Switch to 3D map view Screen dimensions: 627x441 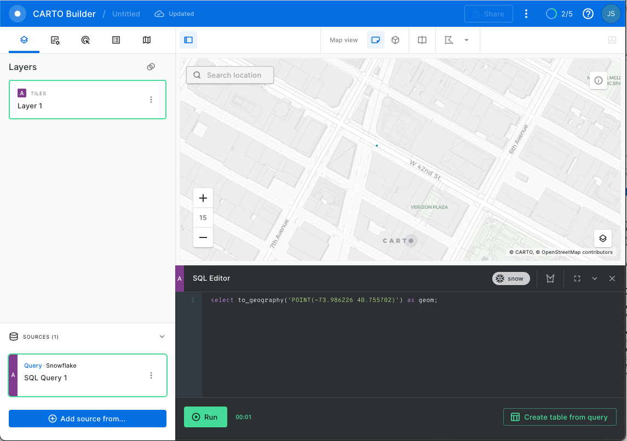[395, 40]
